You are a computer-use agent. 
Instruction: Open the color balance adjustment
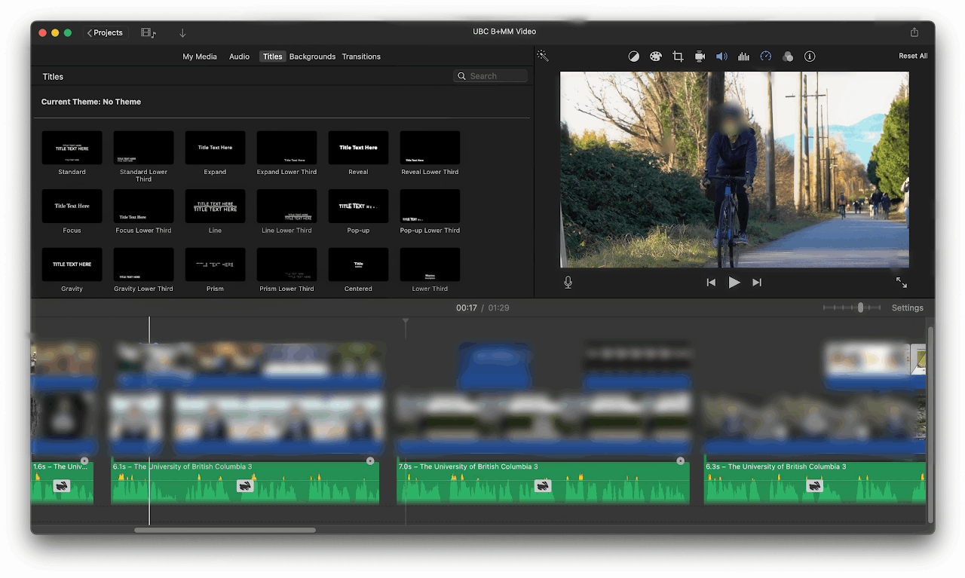pos(634,57)
